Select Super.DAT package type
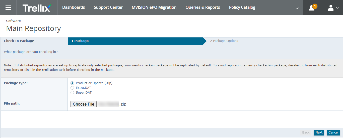343x138 pixels. pos(72,93)
